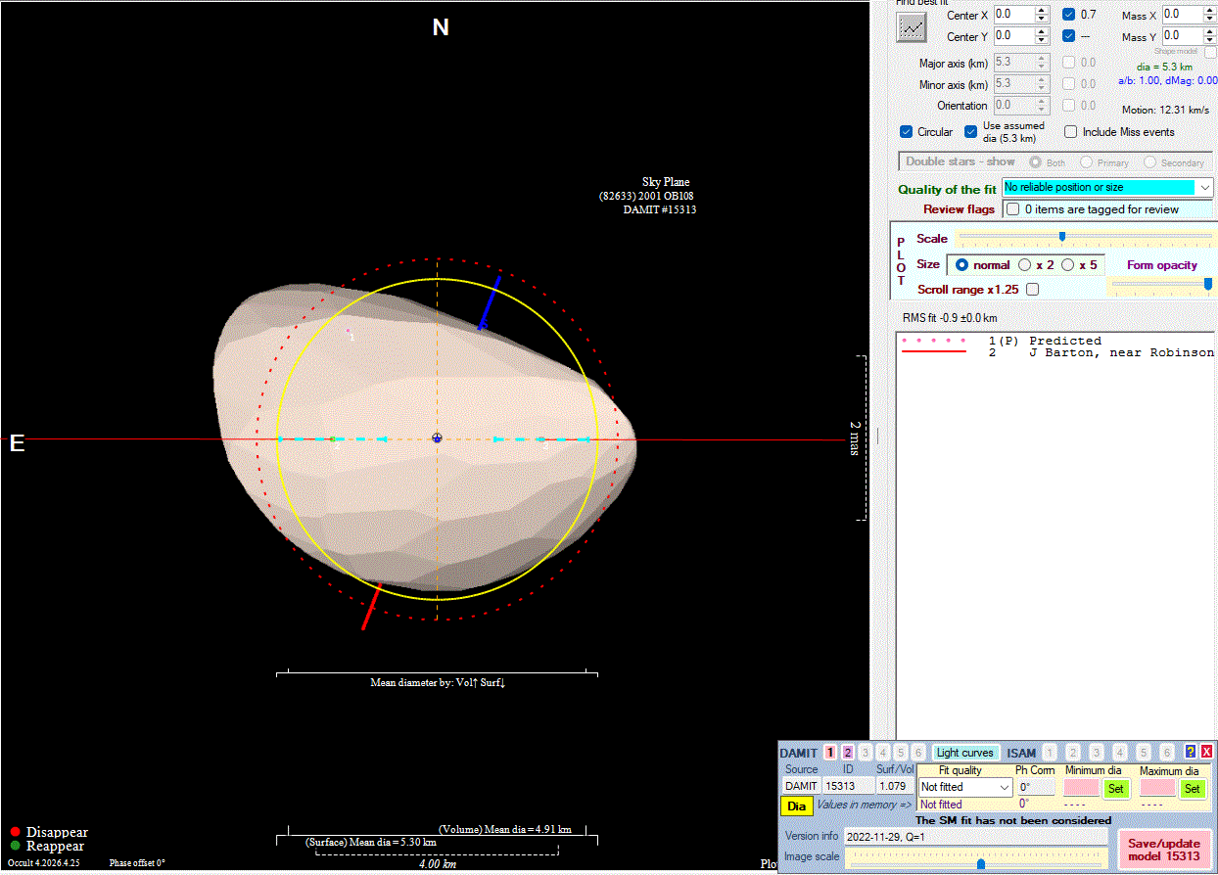Image resolution: width=1218 pixels, height=875 pixels.
Task: Open the Fit quality 'Not fitted' dropdown
Action: point(964,787)
